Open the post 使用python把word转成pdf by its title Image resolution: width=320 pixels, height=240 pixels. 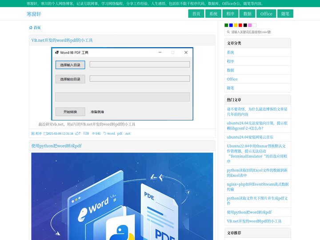[56, 146]
